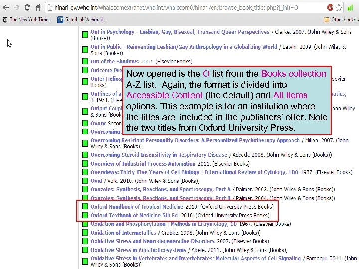
Task: Click green square beside Out of the Shadows
Action: [x=85, y=61]
